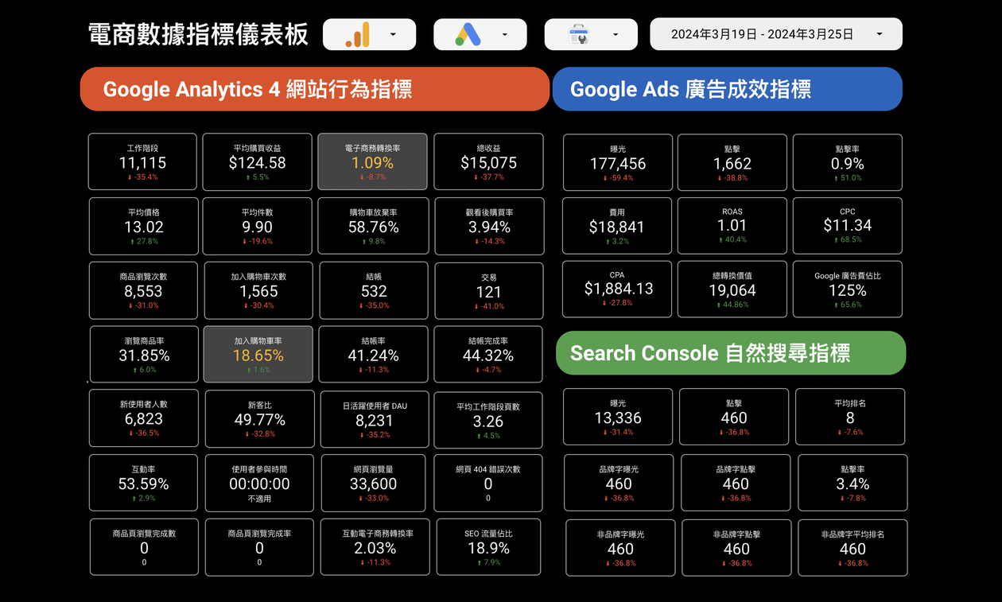Screen dimensions: 1002x602
Task: Expand the Google Analytics data source arrow
Action: click(x=393, y=35)
